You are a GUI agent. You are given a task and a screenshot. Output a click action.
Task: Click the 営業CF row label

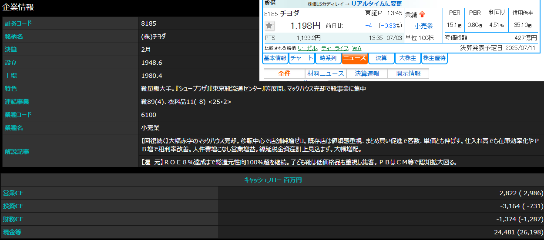click(13, 193)
